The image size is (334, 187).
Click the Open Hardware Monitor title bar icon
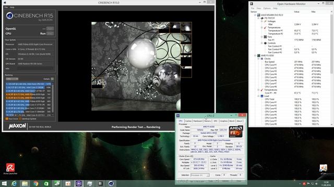[x=252, y=4]
